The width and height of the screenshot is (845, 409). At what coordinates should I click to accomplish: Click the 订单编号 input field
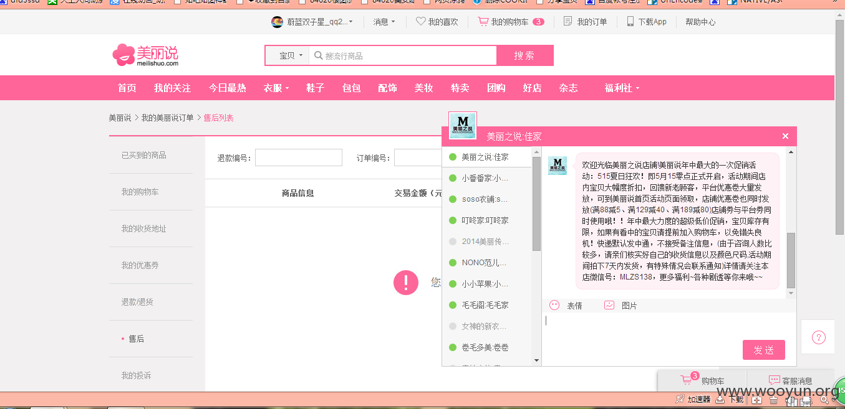tap(418, 157)
